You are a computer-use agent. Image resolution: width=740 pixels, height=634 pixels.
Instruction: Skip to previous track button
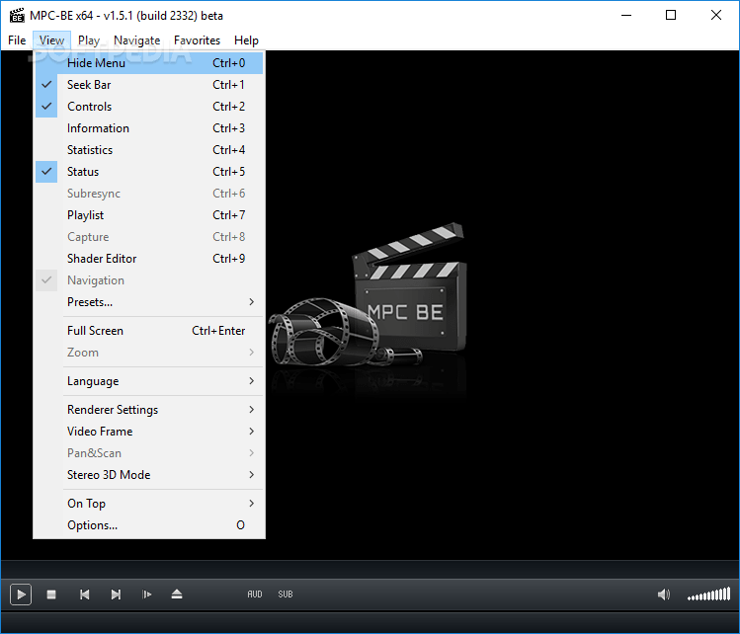[85, 594]
